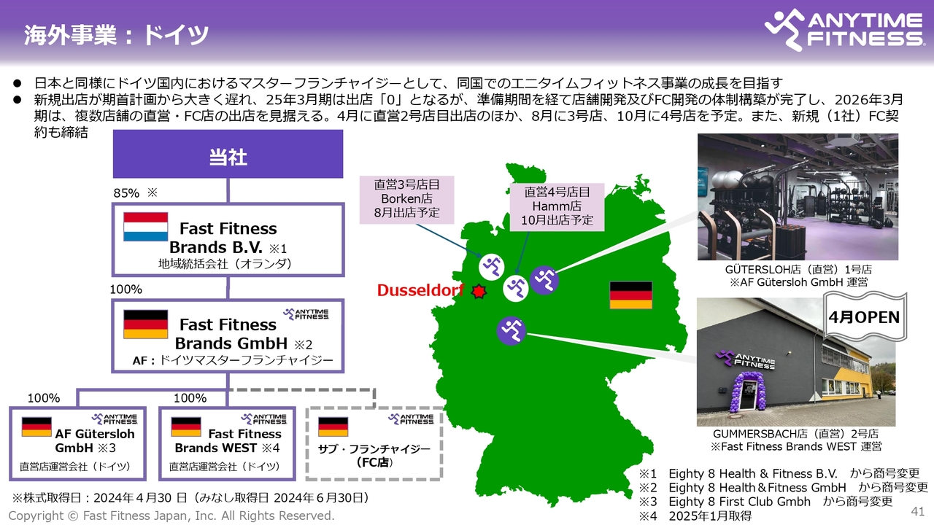
Task: Click the Borken店 8月出店予定 callout
Action: (408, 199)
